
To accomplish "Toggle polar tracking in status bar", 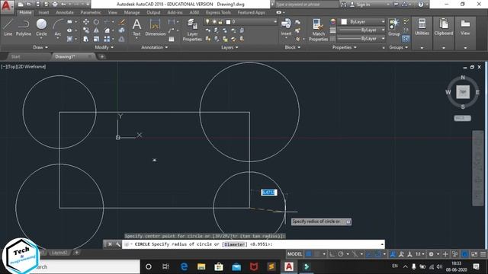I will 341,254.
